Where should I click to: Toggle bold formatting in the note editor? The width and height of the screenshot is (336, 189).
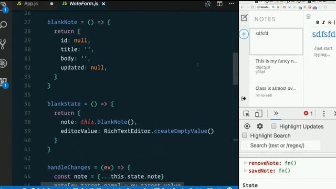tap(318, 22)
